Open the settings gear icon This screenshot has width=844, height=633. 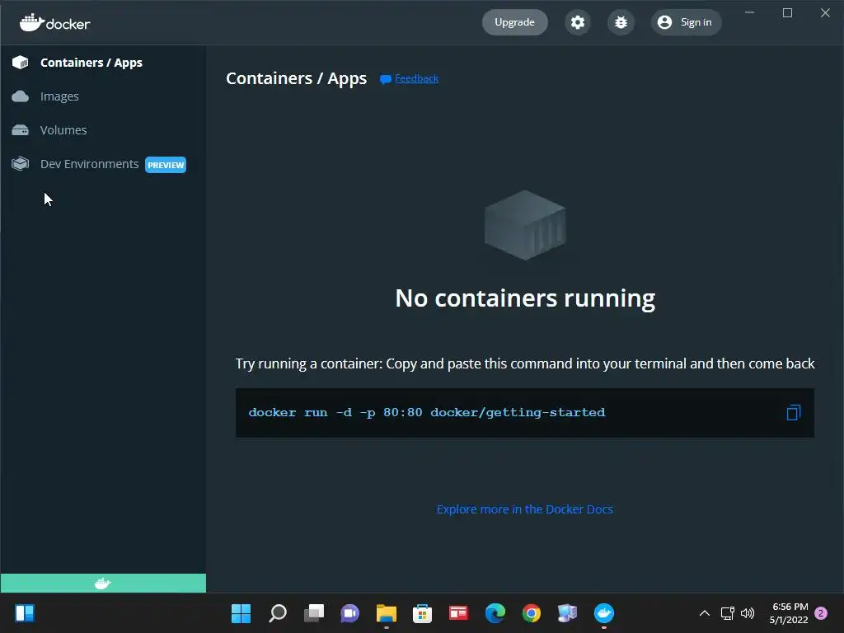click(578, 22)
